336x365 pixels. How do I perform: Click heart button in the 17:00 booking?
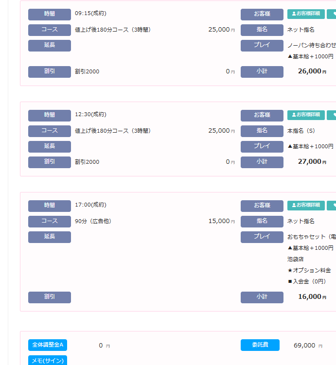(332, 206)
